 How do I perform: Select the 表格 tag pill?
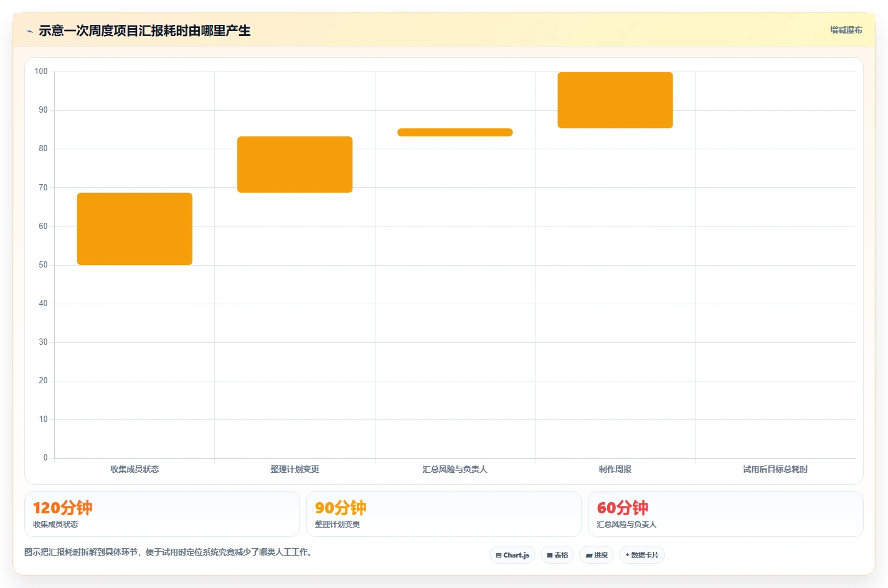(x=557, y=555)
